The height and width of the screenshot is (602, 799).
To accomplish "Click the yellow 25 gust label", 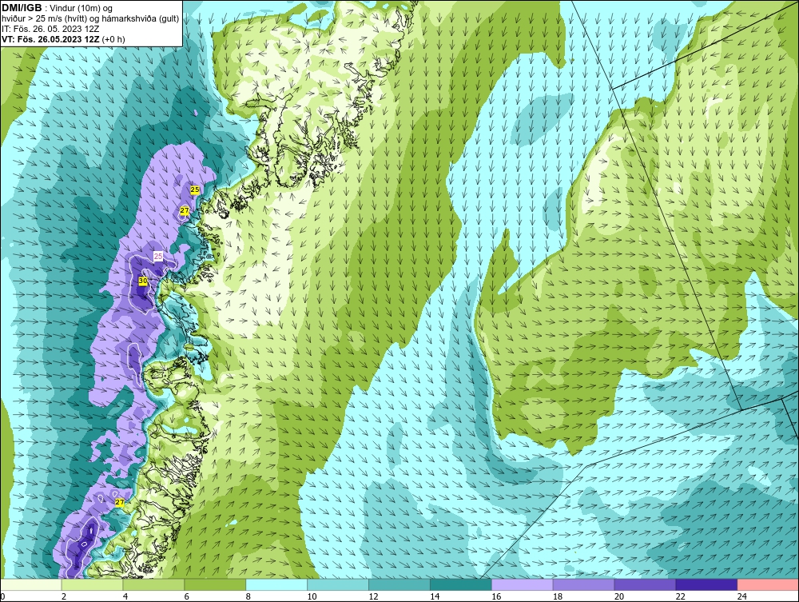I will pos(195,189).
